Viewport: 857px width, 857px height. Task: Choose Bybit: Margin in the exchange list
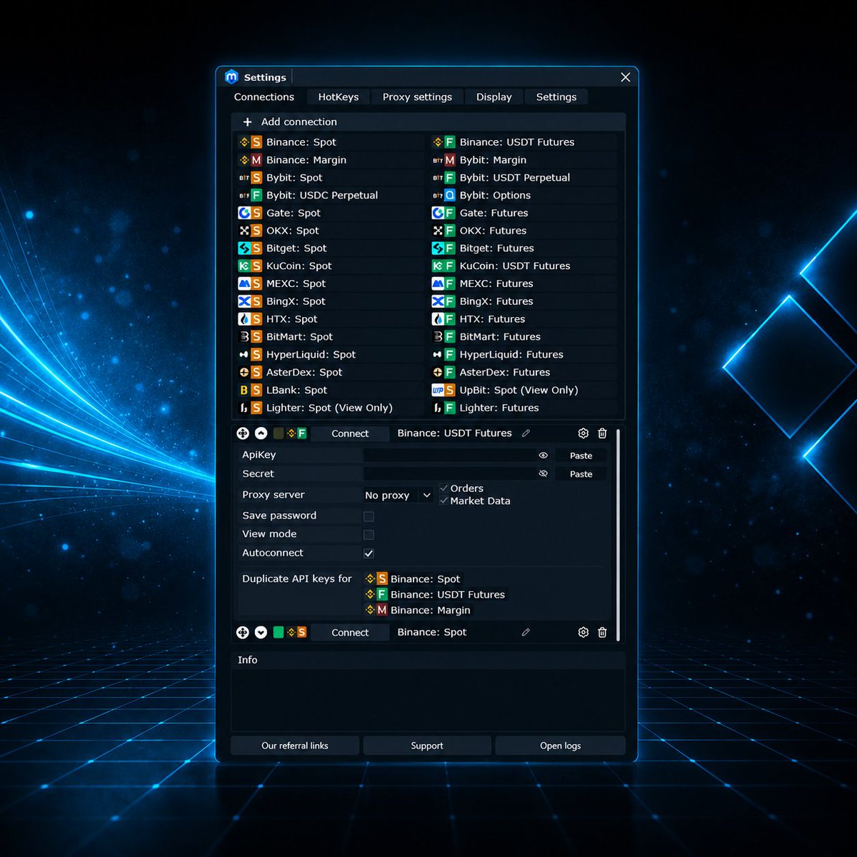(x=523, y=160)
